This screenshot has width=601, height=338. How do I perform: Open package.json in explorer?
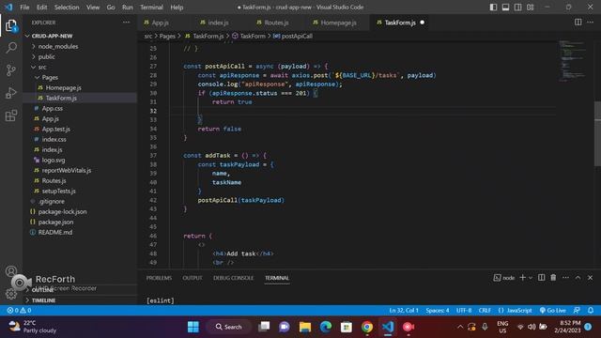coord(80,222)
